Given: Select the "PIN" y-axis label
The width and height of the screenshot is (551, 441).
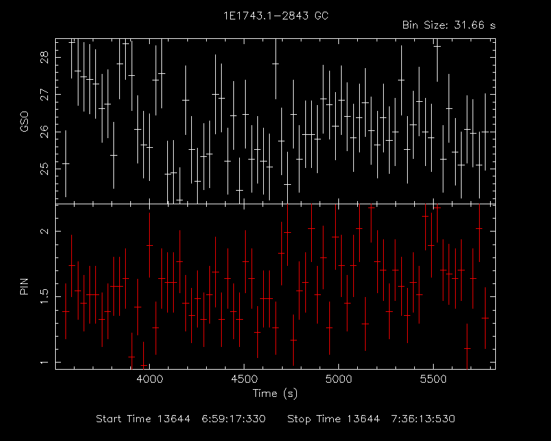Looking at the screenshot, I should point(24,286).
